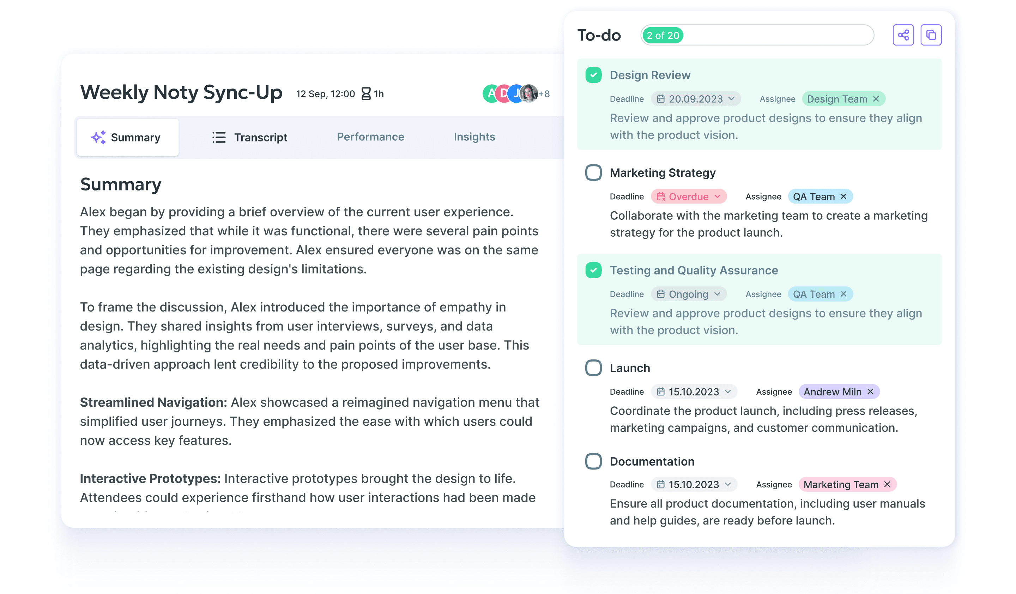
Task: Remove QA Team assignee from Marketing Strategy
Action: (843, 196)
